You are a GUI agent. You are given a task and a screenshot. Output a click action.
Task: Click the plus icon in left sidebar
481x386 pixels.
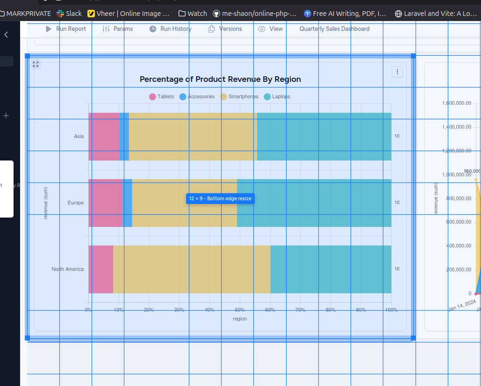tap(6, 116)
